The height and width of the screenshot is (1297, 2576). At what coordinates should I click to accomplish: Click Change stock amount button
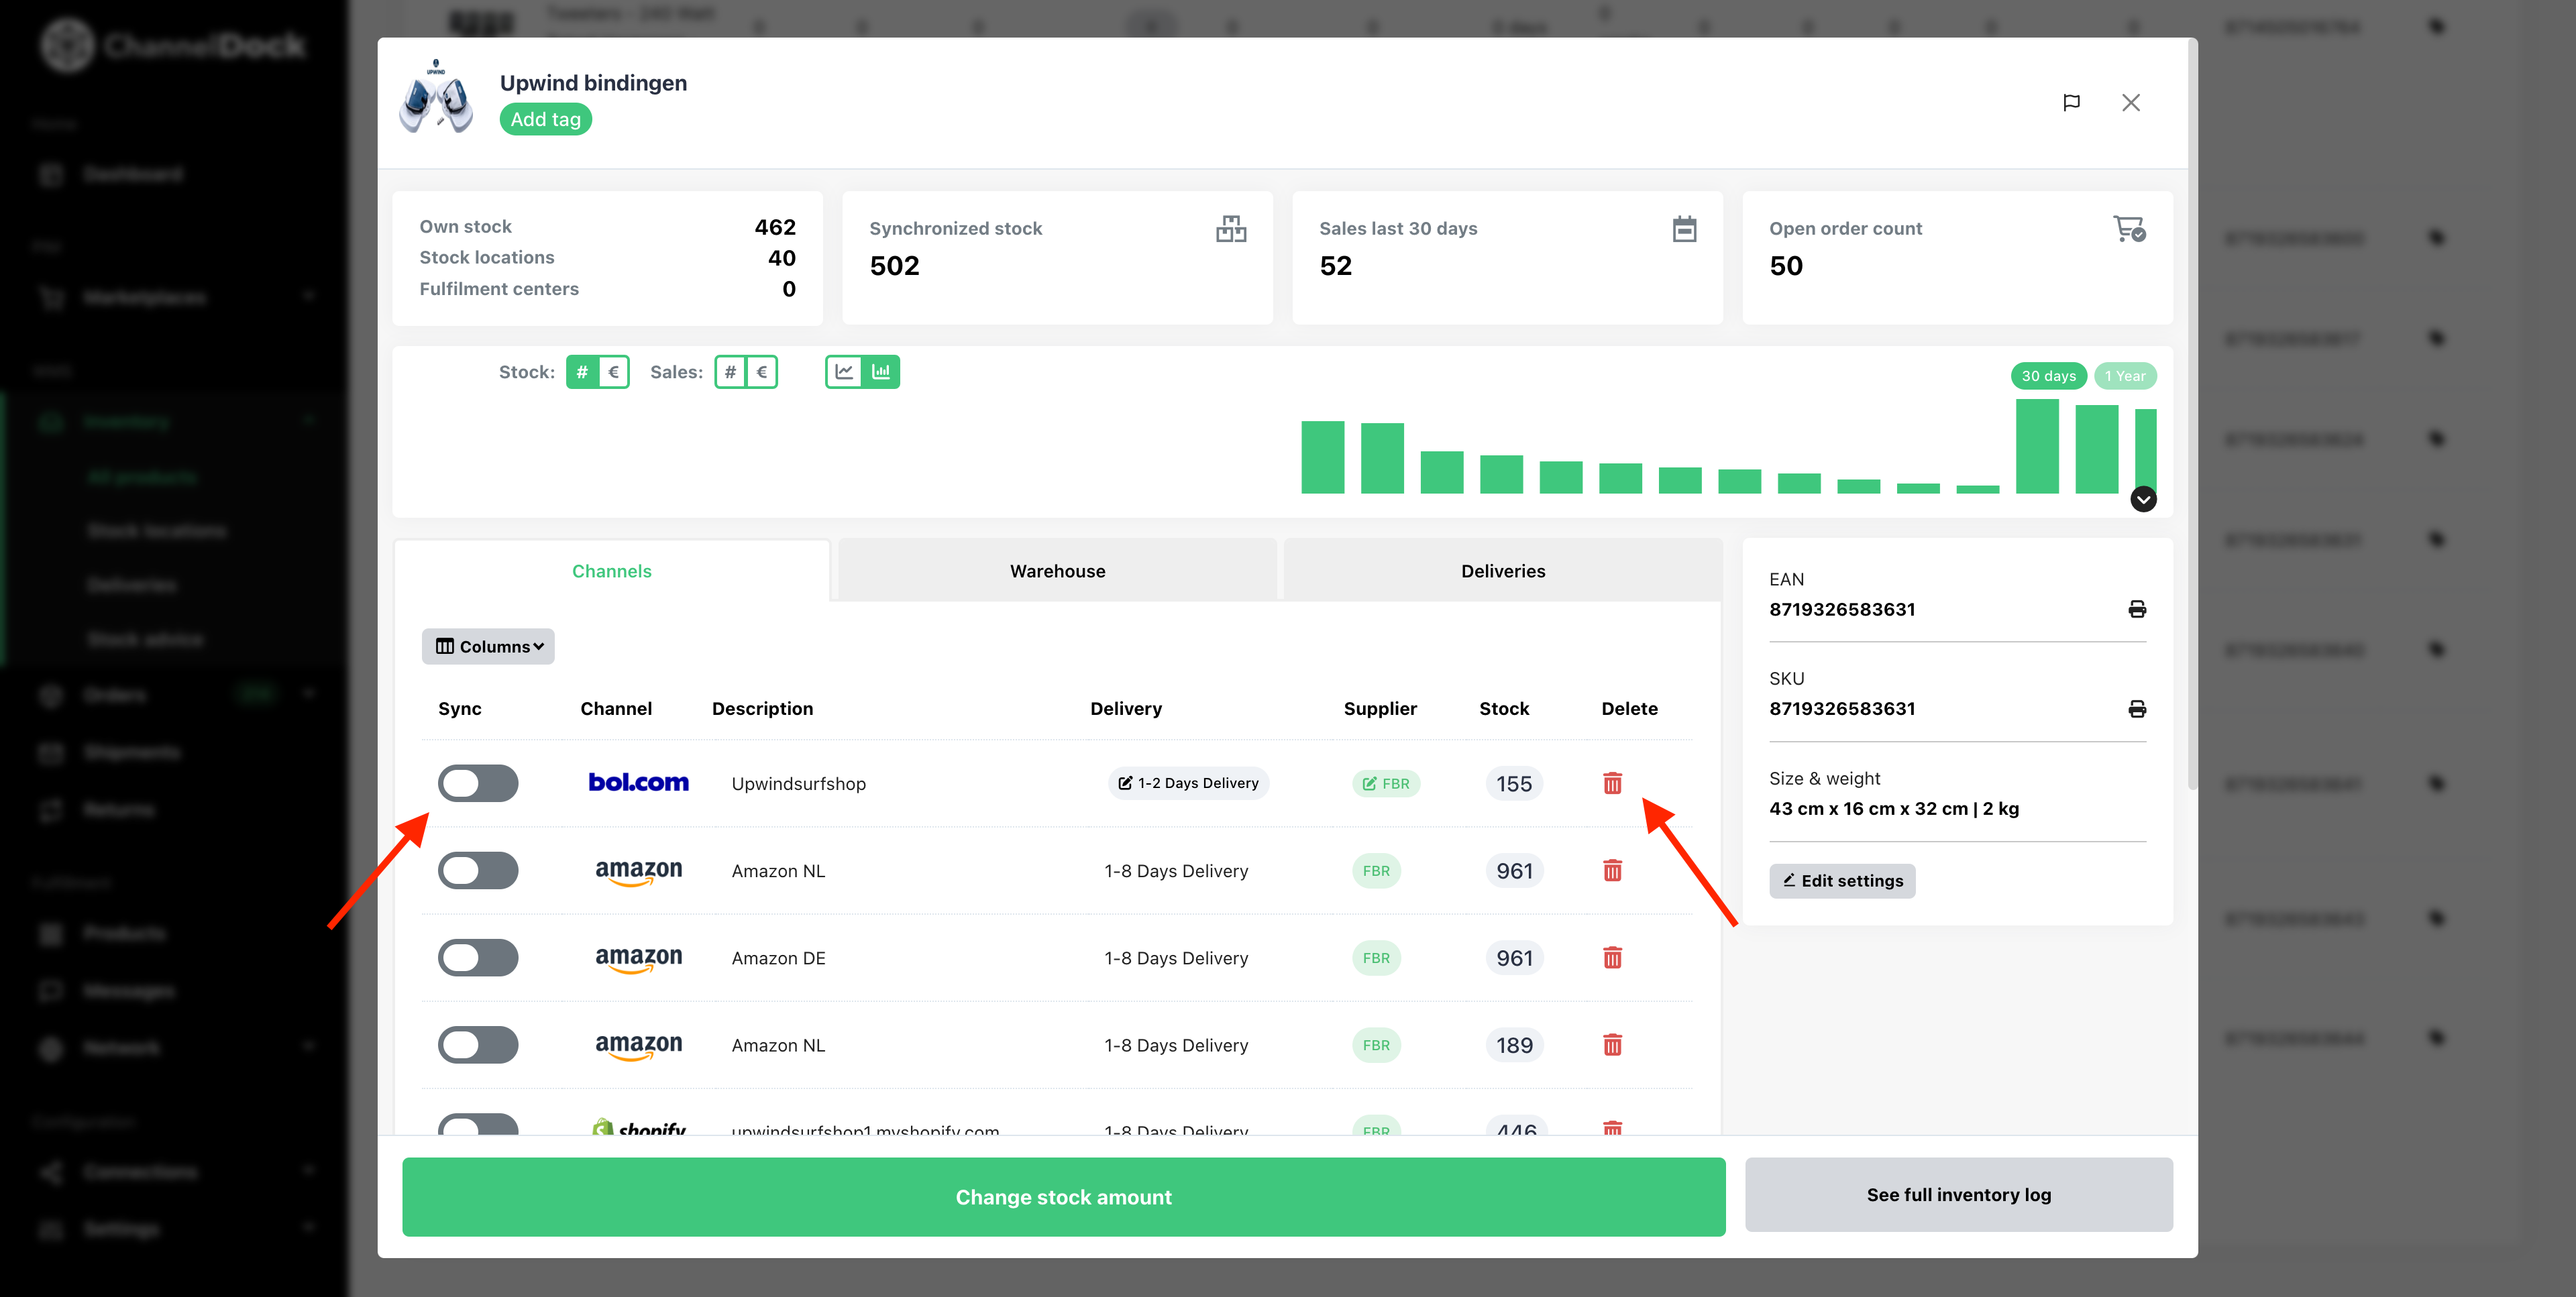pyautogui.click(x=1064, y=1197)
